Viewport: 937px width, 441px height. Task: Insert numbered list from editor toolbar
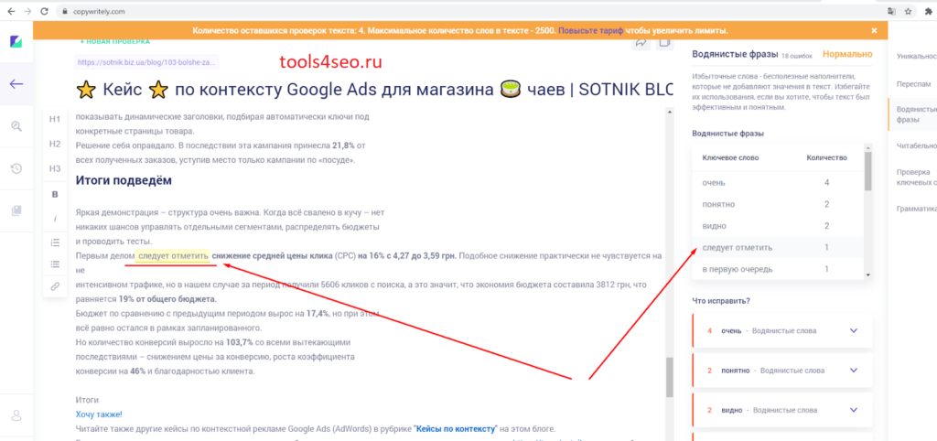click(x=55, y=242)
